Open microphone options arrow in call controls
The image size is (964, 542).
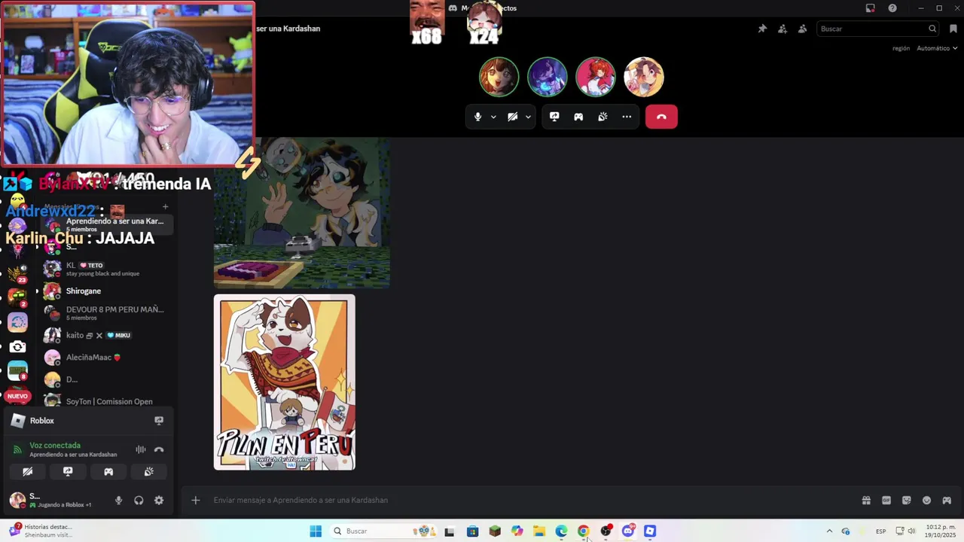point(493,117)
